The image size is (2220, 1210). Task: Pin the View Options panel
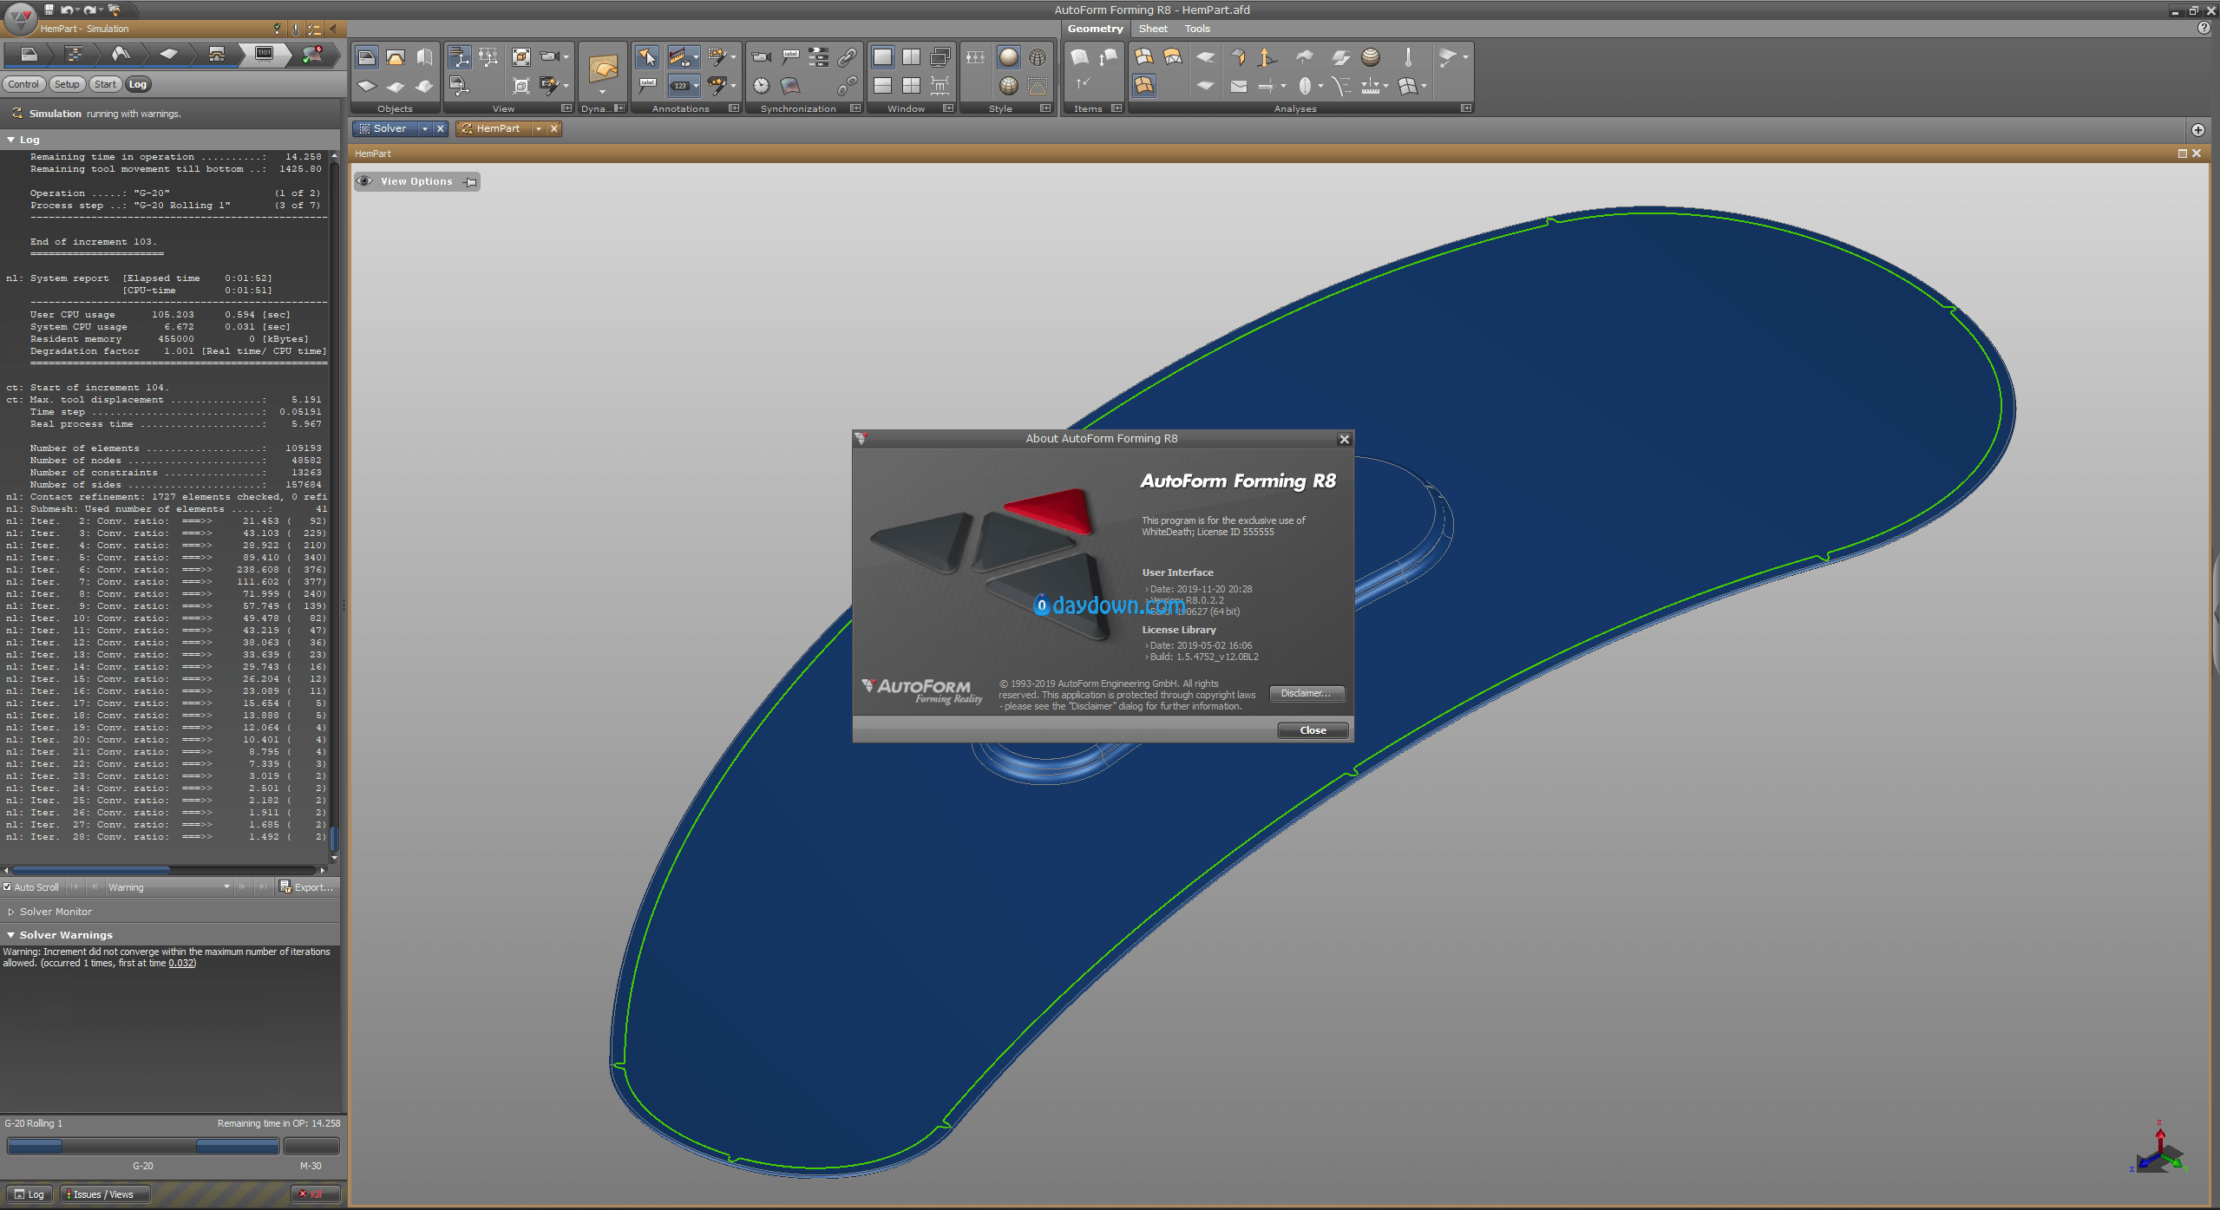pos(470,181)
